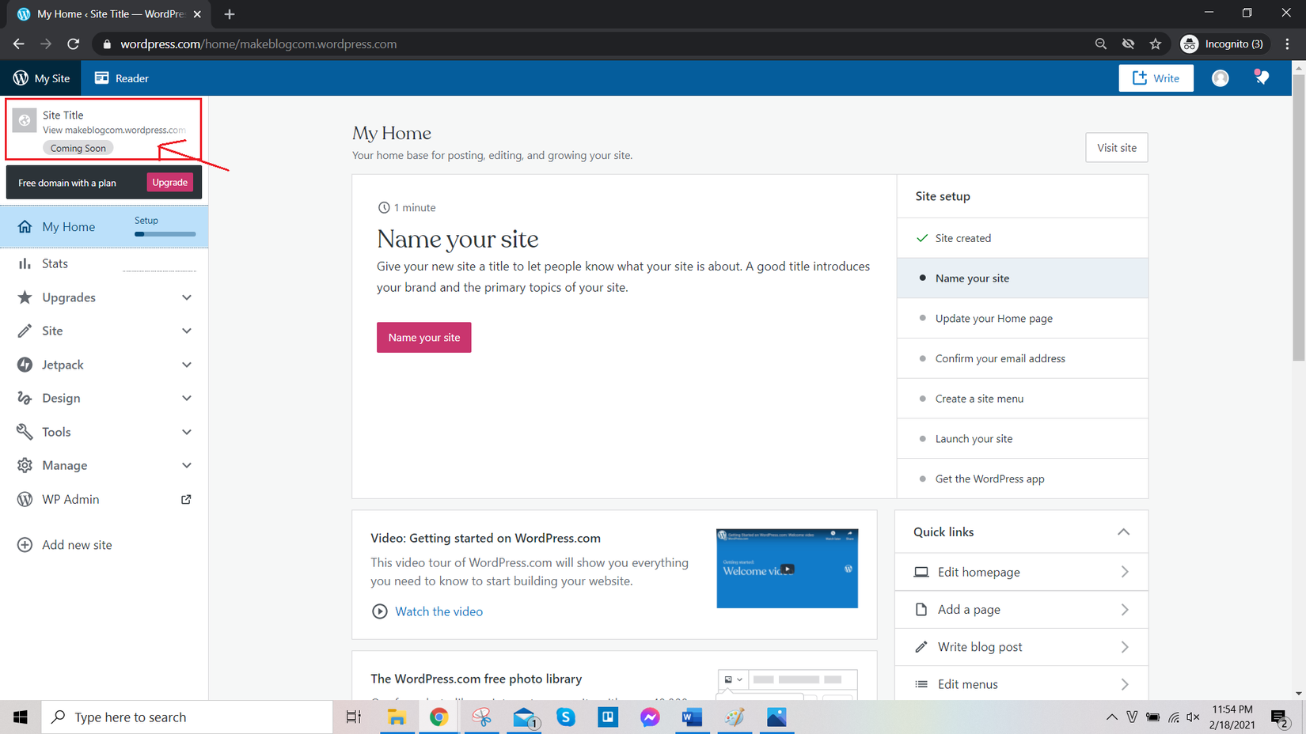Expand the Jetpack submenu chevron
This screenshot has height=734, width=1306.
coord(187,365)
